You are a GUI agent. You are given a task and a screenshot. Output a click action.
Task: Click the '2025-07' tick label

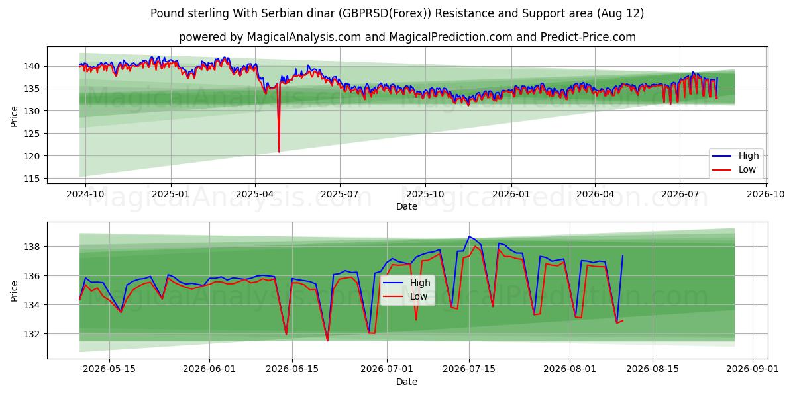coord(340,194)
